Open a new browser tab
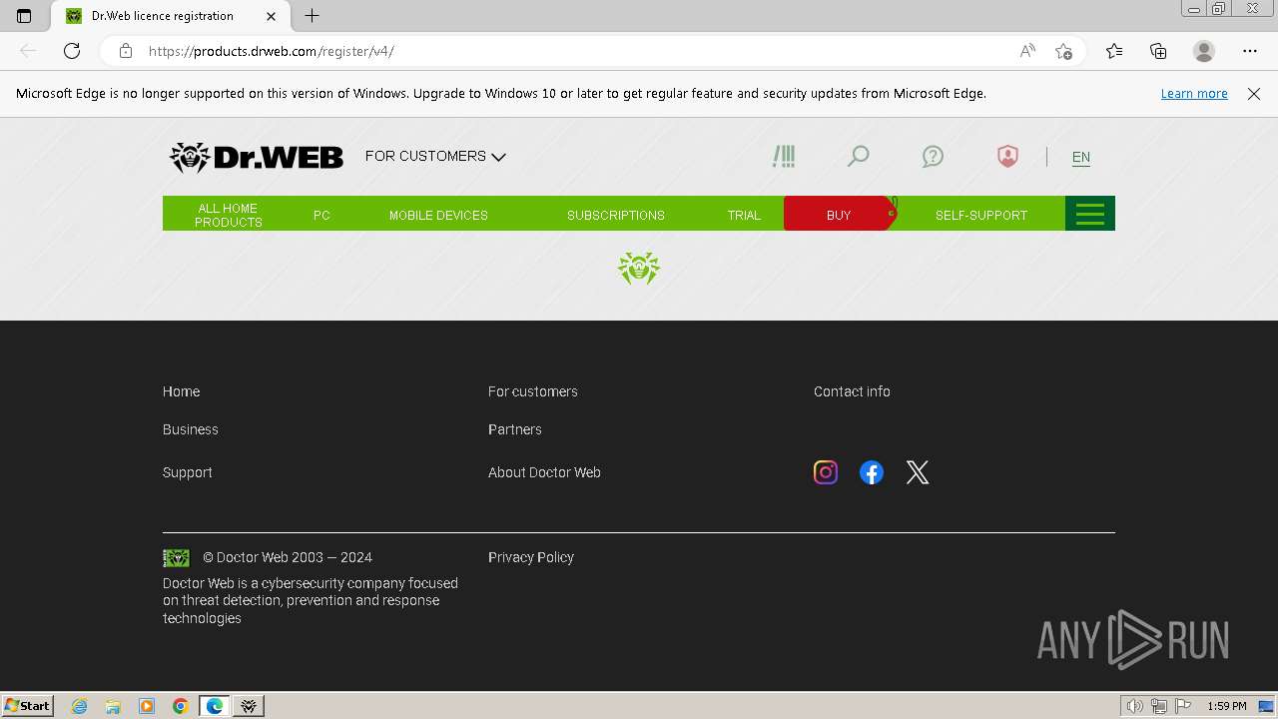 tap(313, 16)
